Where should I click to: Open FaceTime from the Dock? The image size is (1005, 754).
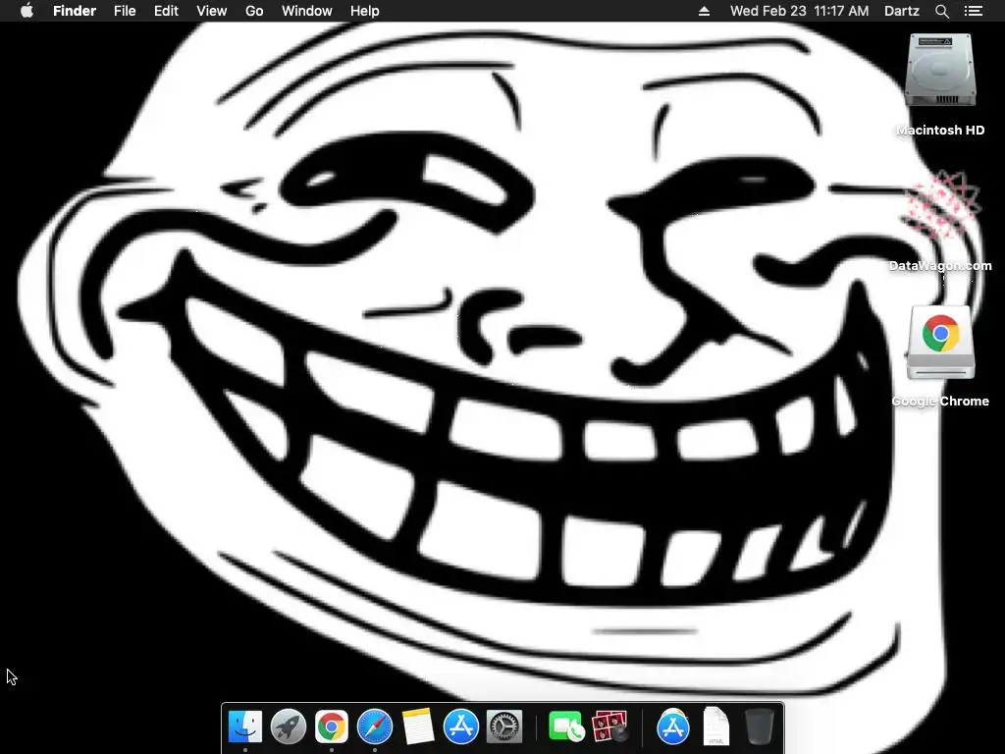[x=565, y=727]
